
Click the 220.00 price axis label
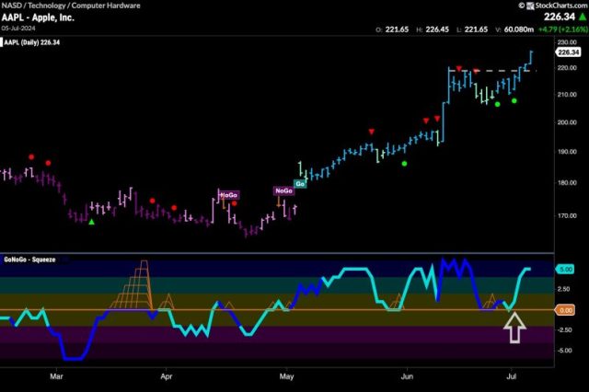(567, 68)
